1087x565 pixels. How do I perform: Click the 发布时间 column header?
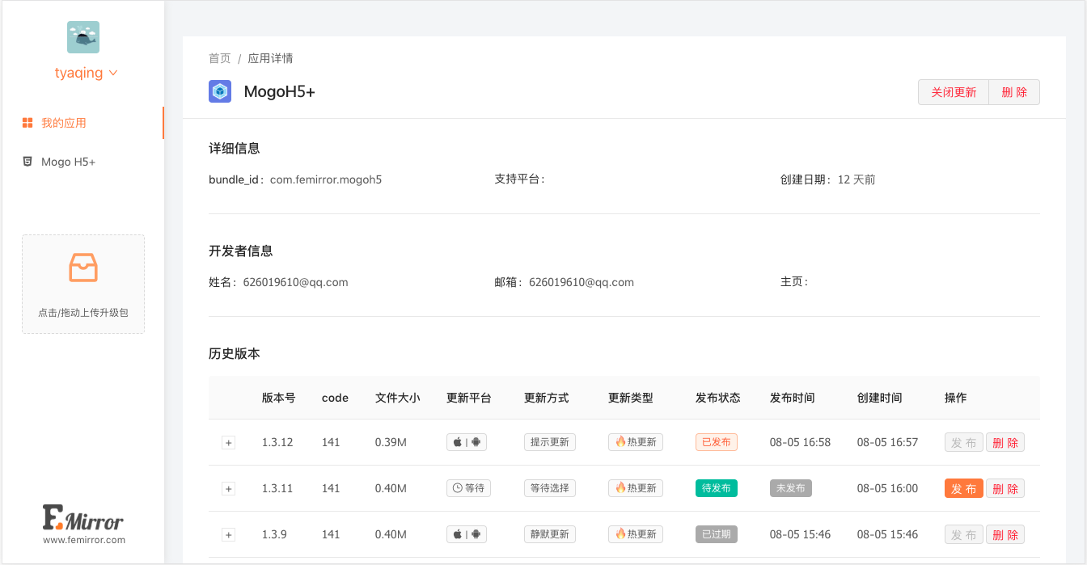click(x=793, y=398)
